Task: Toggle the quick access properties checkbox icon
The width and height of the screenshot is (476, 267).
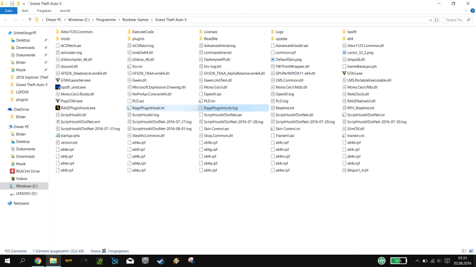Action: (12, 4)
